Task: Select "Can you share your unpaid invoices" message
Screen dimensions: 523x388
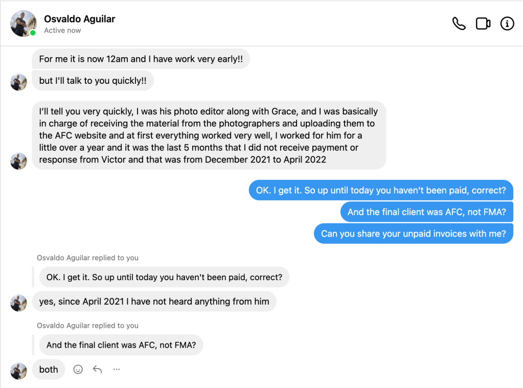Action: point(413,234)
